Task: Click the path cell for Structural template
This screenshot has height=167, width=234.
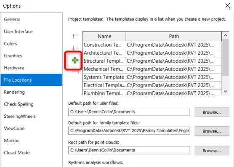Action: coord(174,61)
